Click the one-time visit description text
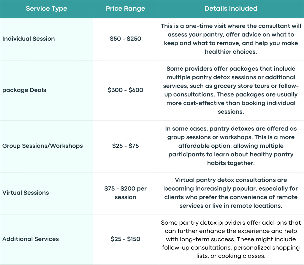Image resolution: width=304 pixels, height=265 pixels. (x=231, y=39)
